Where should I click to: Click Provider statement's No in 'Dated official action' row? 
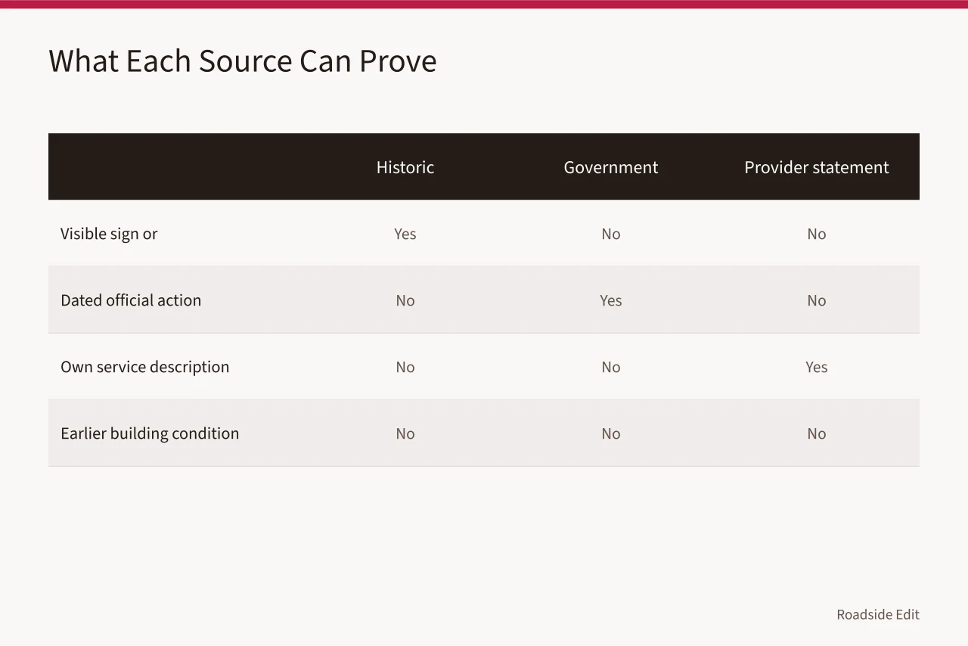817,300
